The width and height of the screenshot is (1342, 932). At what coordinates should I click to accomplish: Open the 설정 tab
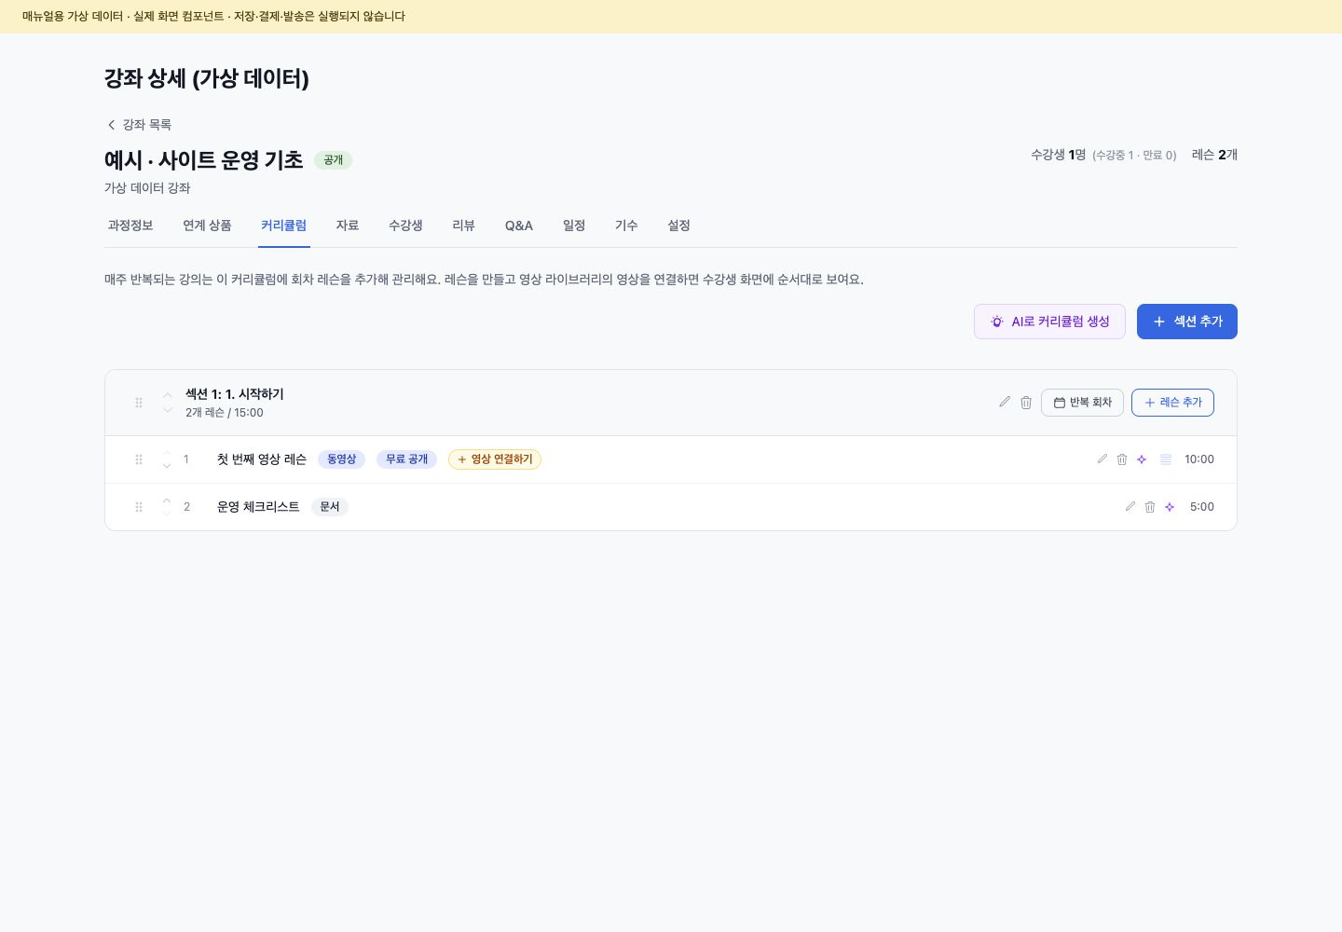[678, 226]
